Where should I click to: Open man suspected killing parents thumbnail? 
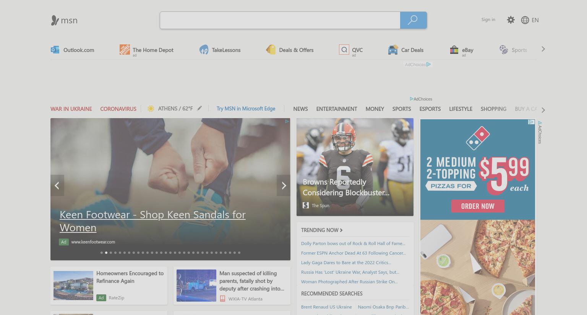(196, 286)
